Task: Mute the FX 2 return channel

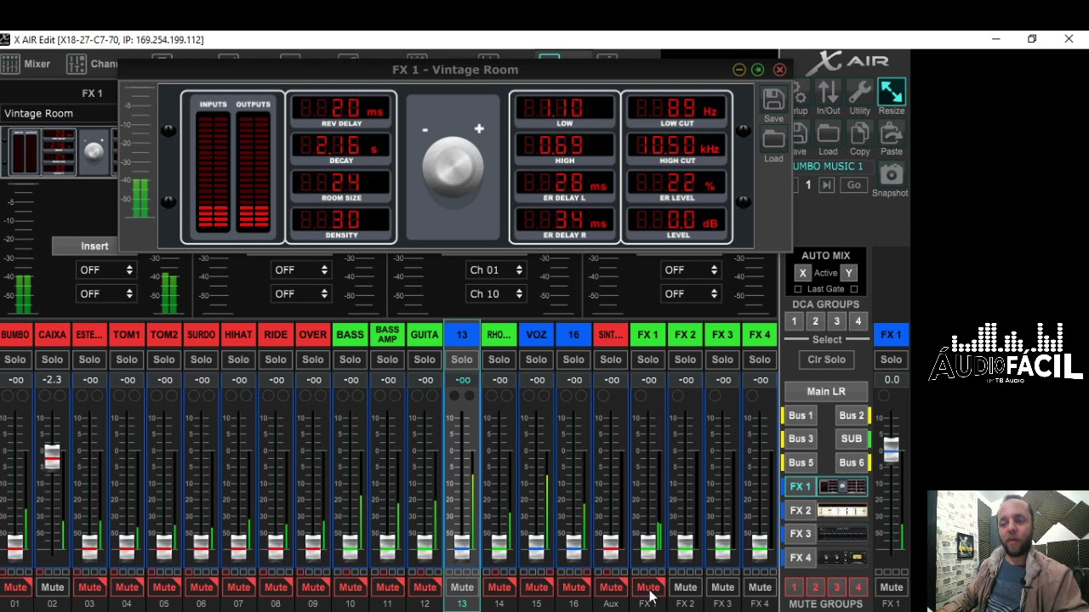Action: tap(685, 587)
